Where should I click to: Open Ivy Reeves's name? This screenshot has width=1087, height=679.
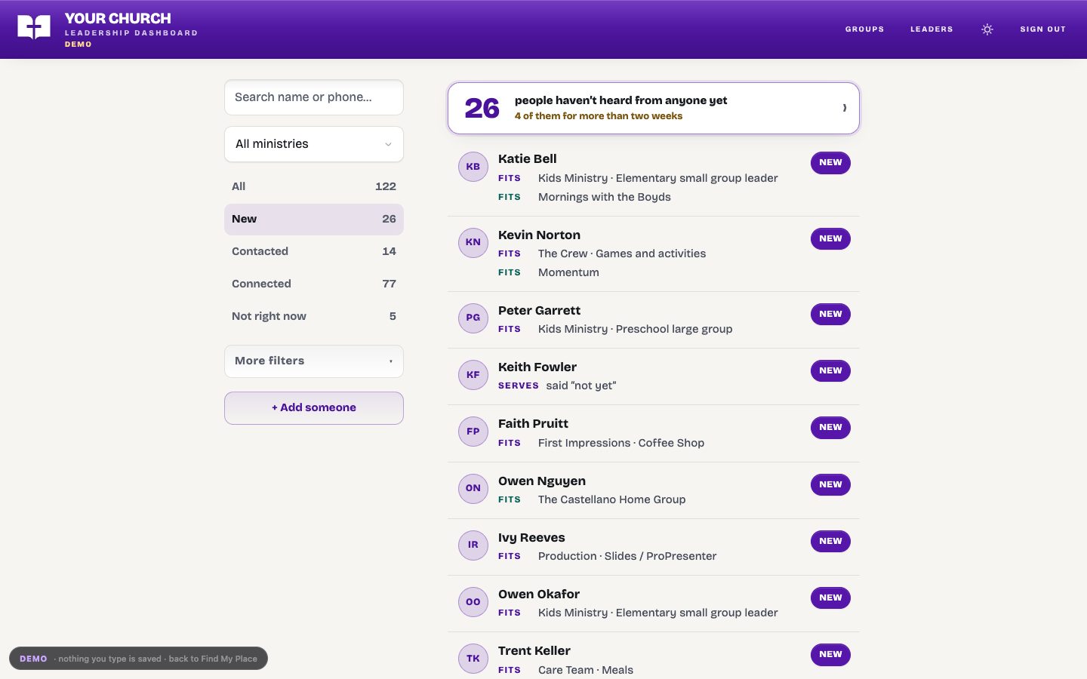click(531, 538)
